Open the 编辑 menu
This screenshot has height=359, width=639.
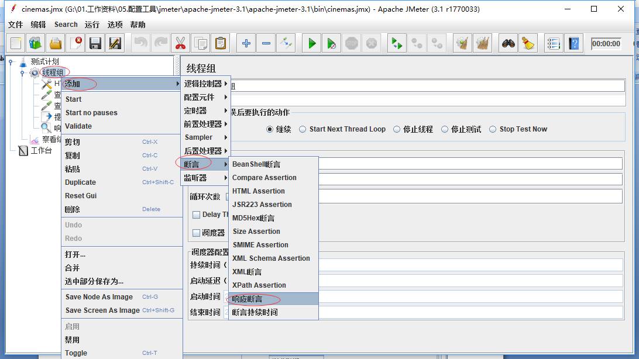38,25
